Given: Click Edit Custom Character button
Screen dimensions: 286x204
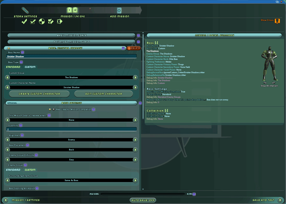Looking at the screenshot, I should click(104, 94).
